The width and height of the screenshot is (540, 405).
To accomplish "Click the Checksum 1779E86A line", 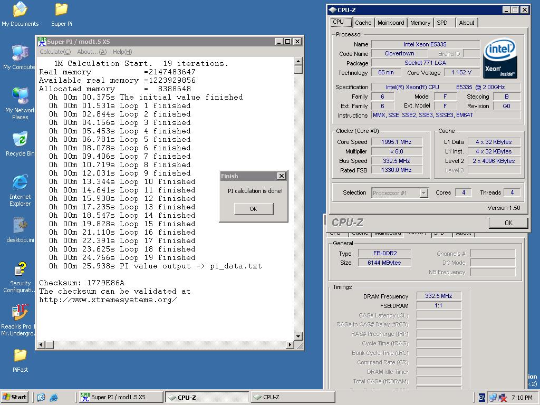I will click(x=82, y=283).
